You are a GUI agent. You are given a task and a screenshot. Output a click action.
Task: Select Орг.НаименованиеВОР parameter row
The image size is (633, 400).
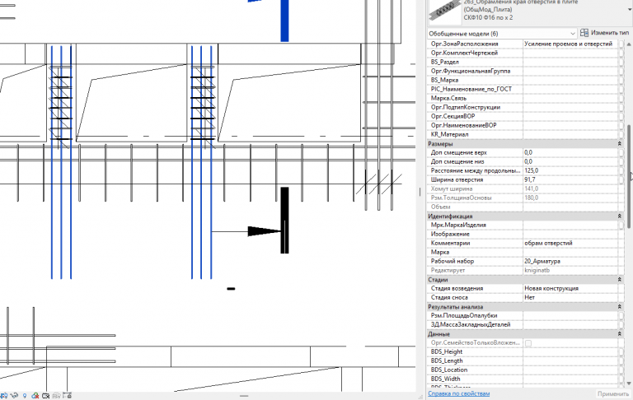tap(526, 125)
